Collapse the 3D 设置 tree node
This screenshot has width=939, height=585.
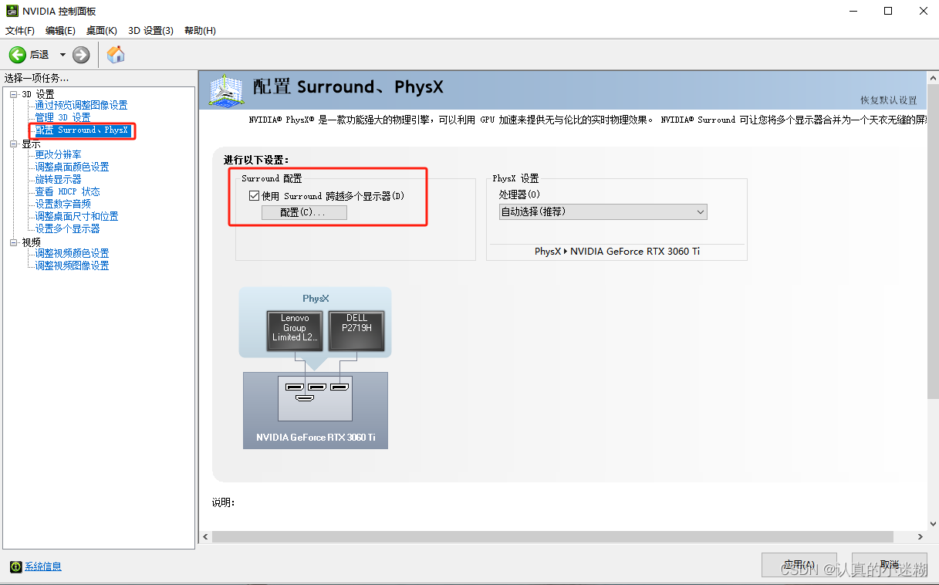(x=13, y=94)
